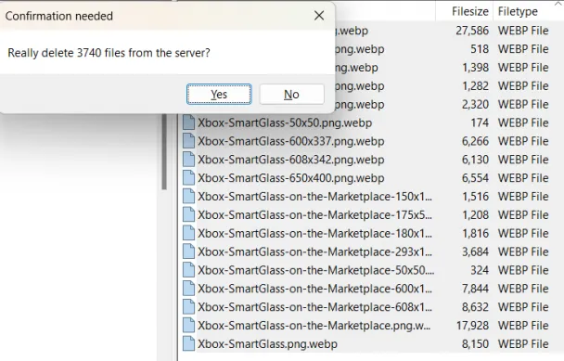The width and height of the screenshot is (564, 361).
Task: Select file name Xbox-SmartGlass-on-the-Marketplace-50x50…
Action: (x=315, y=270)
